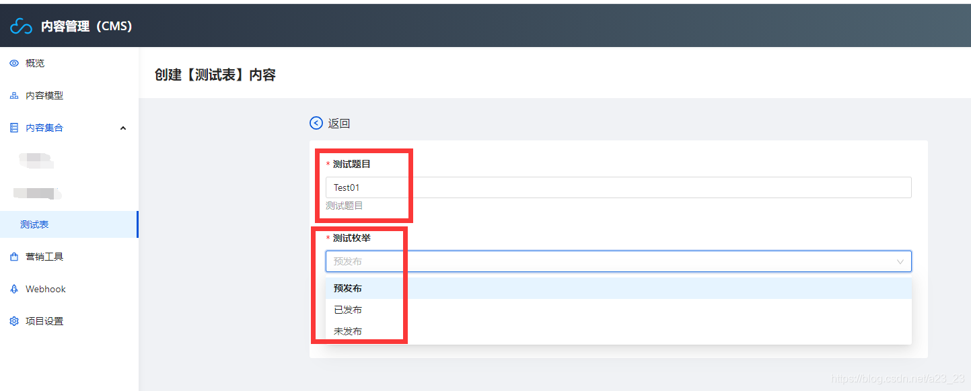The image size is (971, 391).
Task: Click the CMS cloud logo icon
Action: (21, 27)
